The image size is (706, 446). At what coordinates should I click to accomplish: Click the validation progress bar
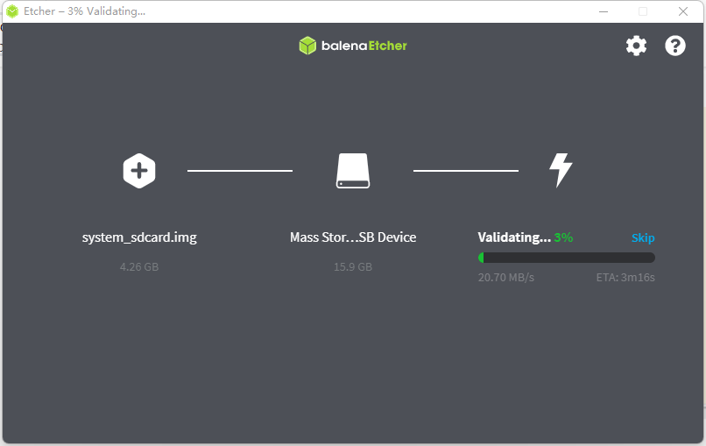(567, 258)
